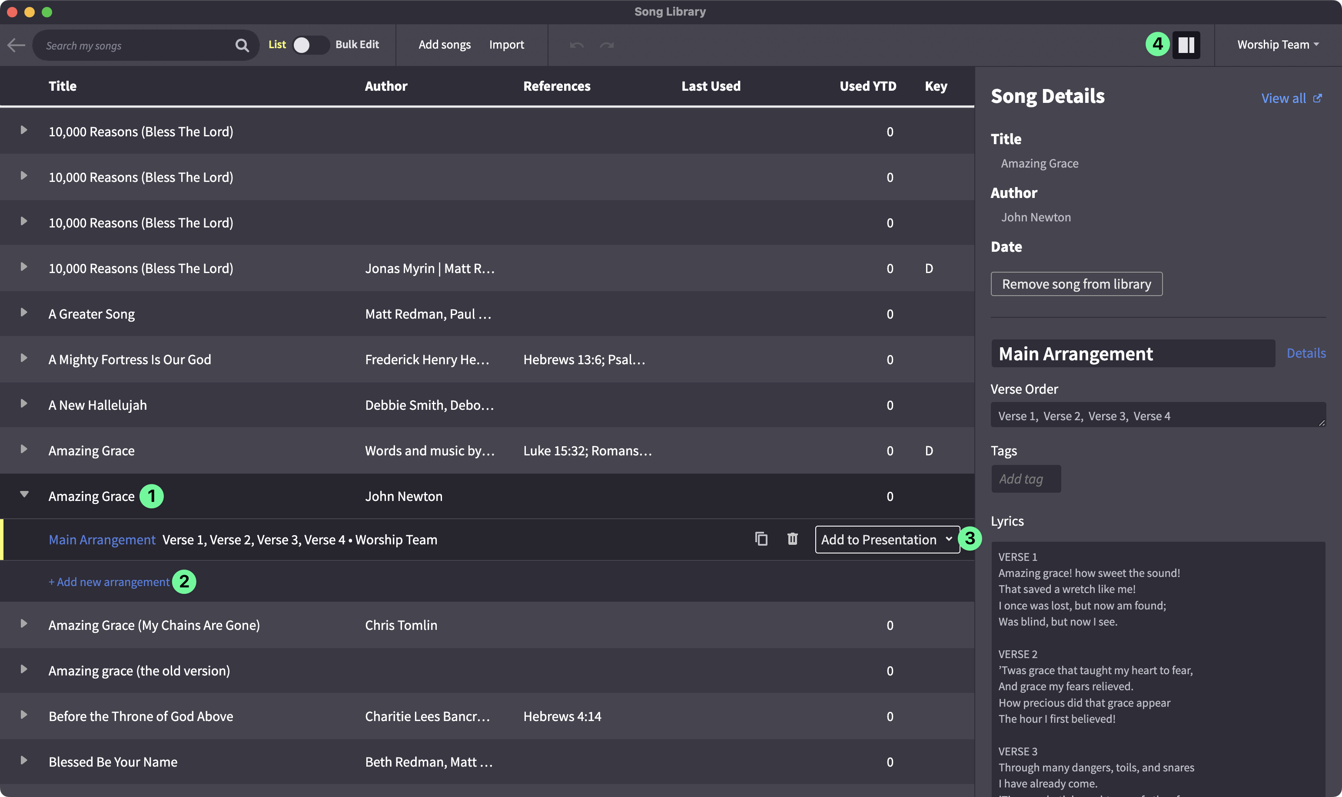Select the Bulk Edit label
This screenshot has height=797, width=1342.
point(357,45)
